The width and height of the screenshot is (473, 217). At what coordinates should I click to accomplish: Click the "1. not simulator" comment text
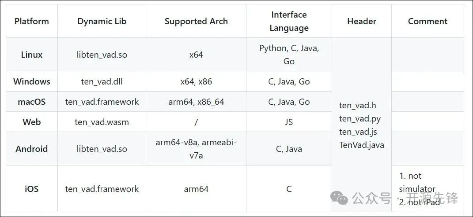(416, 182)
